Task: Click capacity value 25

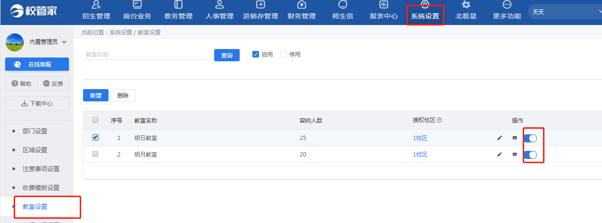Action: tap(303, 138)
